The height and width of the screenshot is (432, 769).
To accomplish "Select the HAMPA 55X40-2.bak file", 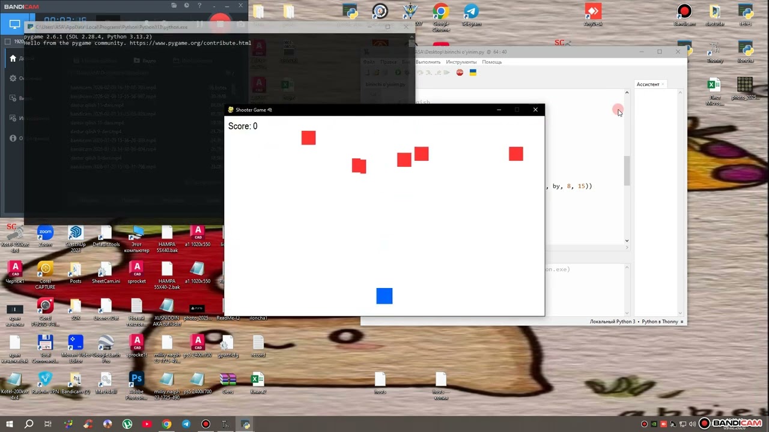I will click(167, 275).
